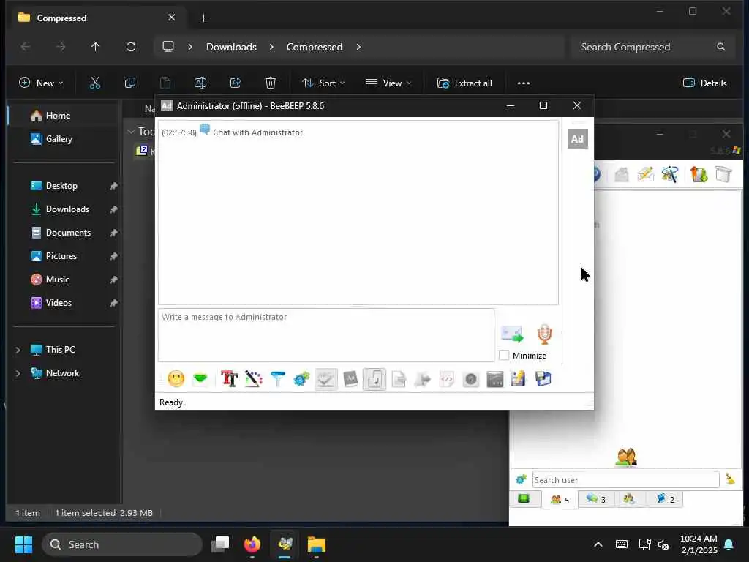The height and width of the screenshot is (562, 749).
Task: Delete with the trash can icon
Action: click(x=271, y=83)
